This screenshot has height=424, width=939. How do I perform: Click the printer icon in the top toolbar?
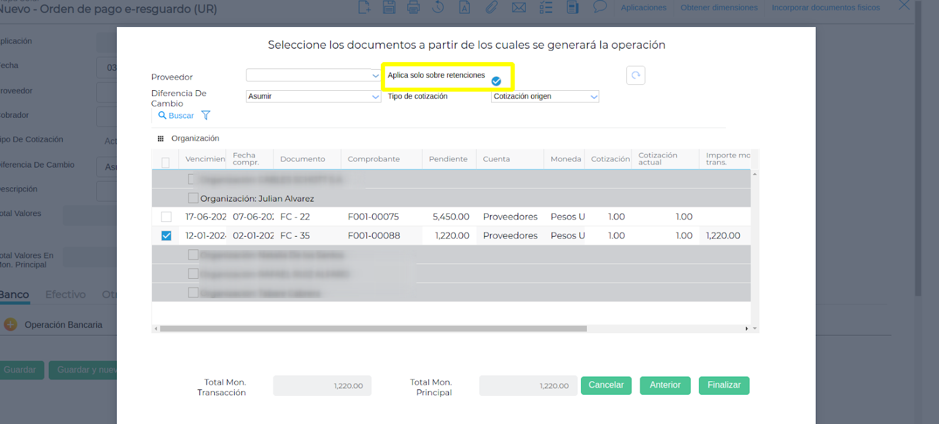coord(414,7)
